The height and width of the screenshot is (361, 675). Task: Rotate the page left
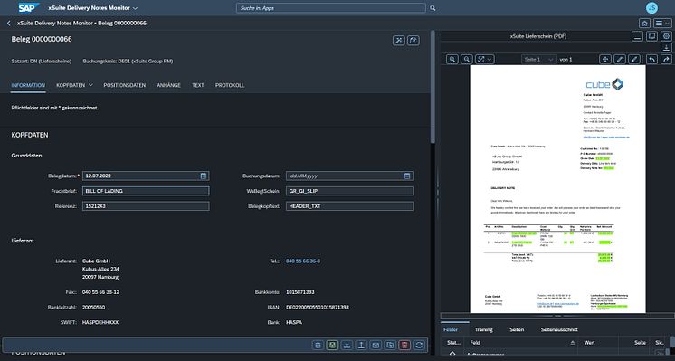(x=651, y=60)
